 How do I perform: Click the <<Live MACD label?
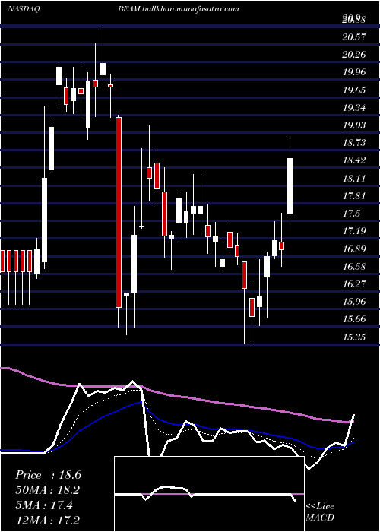[x=320, y=511]
